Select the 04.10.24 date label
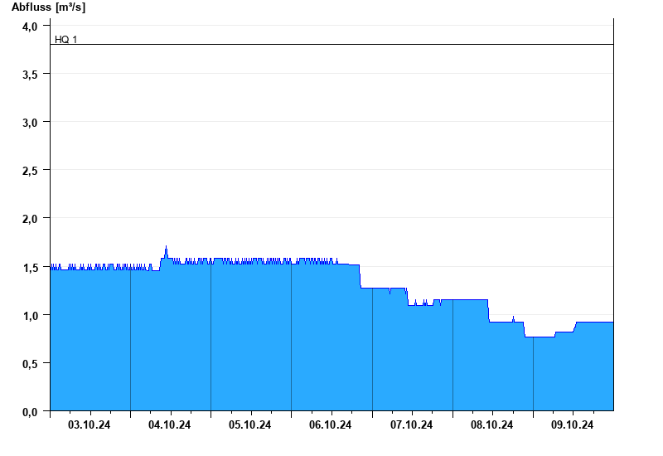This screenshot has width=663, height=456. (x=170, y=425)
